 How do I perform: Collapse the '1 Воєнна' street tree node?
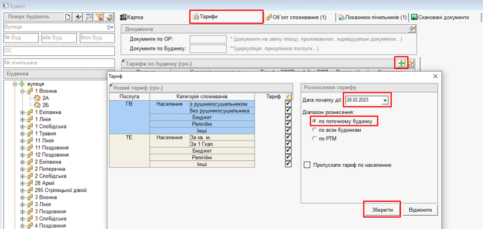(22, 92)
